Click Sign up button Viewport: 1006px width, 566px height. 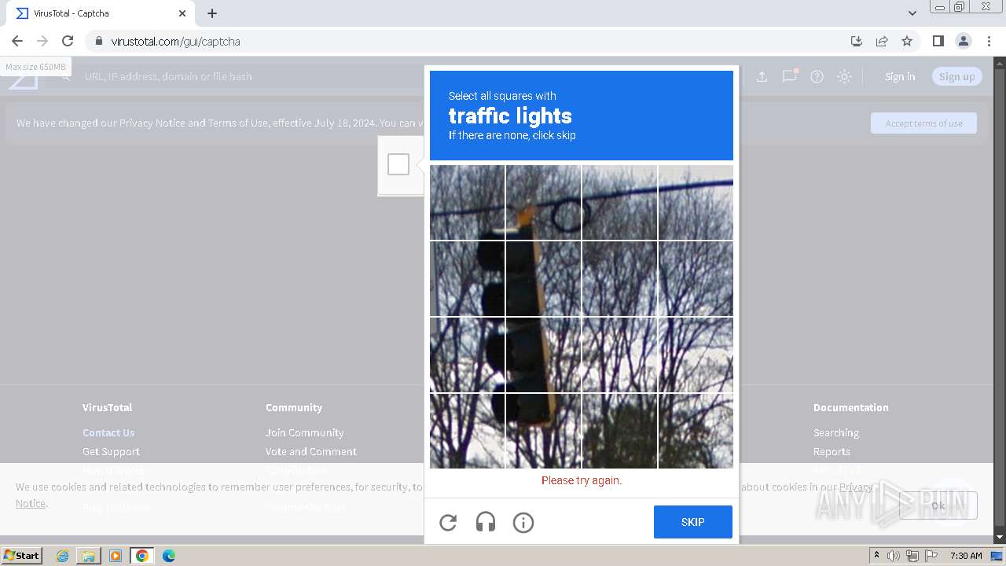point(956,76)
